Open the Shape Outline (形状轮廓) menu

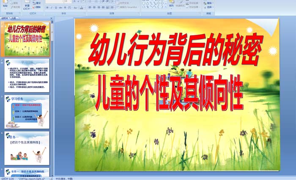(x=192, y=3)
